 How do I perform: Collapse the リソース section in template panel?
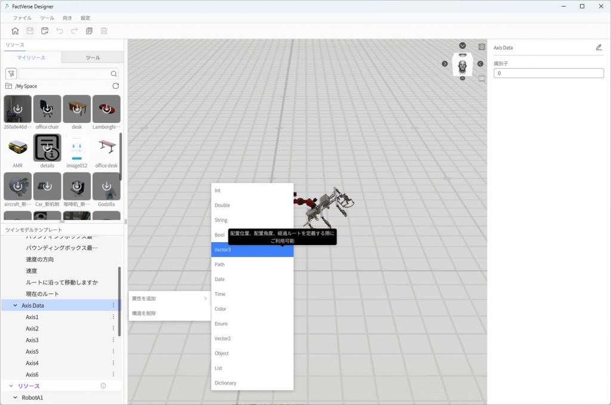[x=10, y=386]
